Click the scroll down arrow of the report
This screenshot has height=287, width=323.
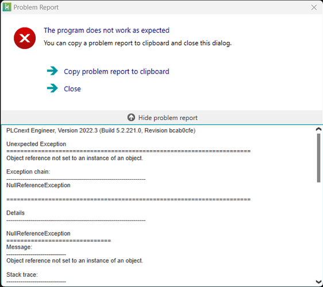(318, 282)
